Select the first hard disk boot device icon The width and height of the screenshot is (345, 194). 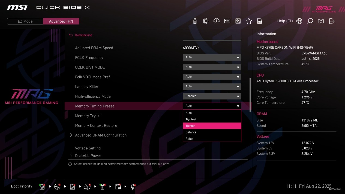tap(42, 186)
